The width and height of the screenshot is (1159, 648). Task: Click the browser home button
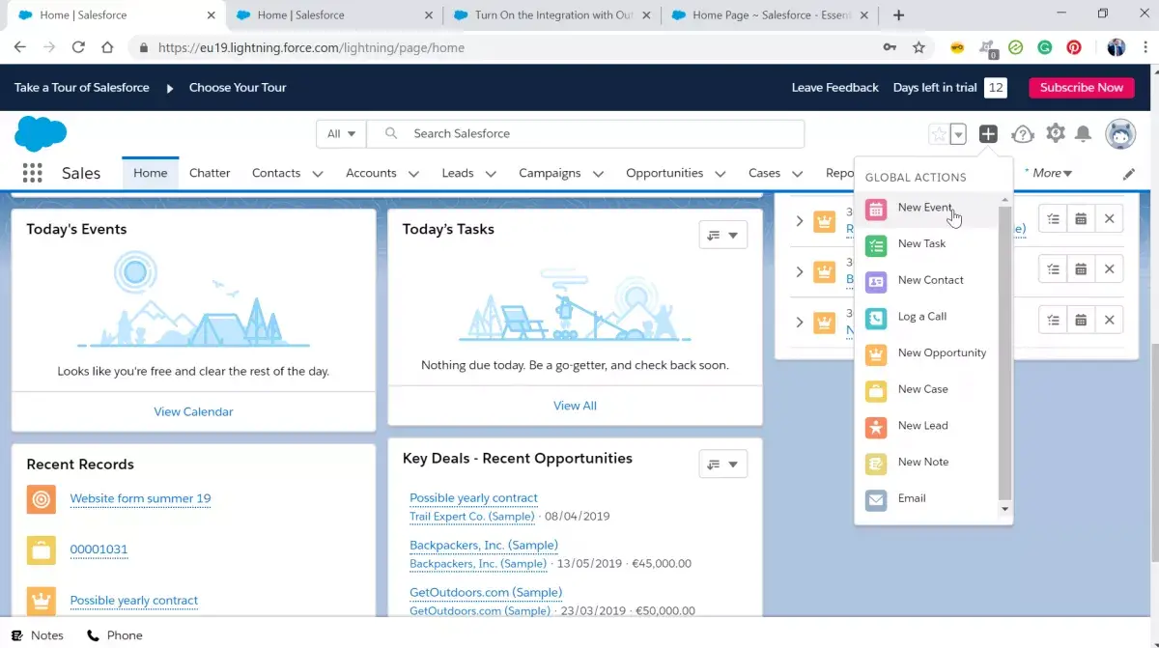point(107,47)
